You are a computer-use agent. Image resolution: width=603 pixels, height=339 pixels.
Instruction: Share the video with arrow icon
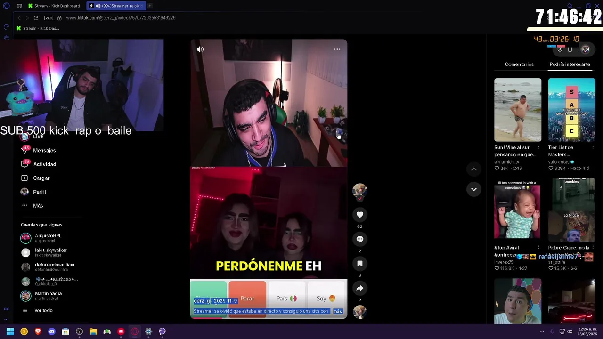click(x=360, y=288)
